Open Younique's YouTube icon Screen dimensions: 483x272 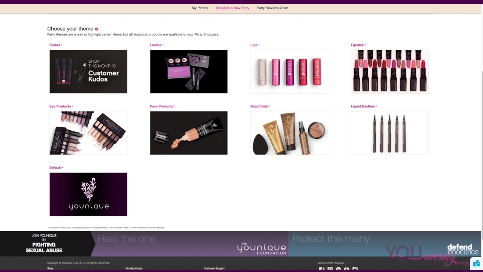tap(347, 269)
